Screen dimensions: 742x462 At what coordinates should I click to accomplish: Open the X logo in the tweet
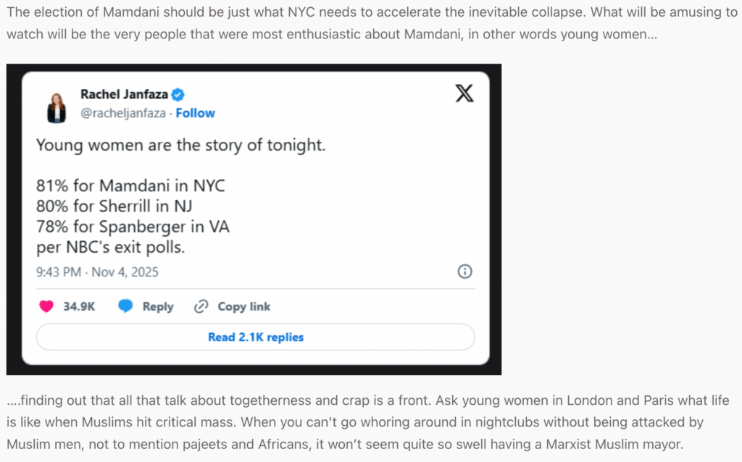point(464,93)
